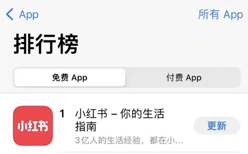Select the 小红书 name text in list row
Screen dimensions: 248x154
click(x=91, y=114)
